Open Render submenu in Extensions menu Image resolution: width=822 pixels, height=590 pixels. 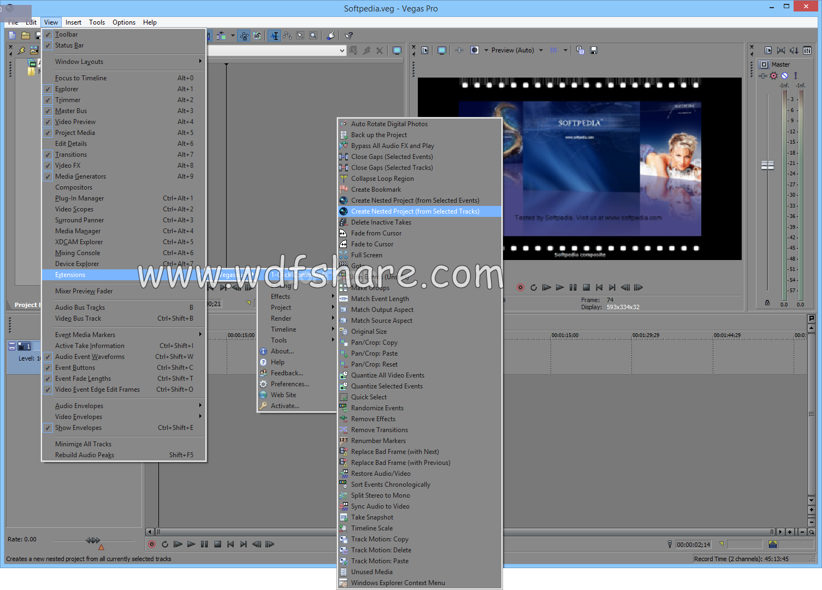pos(297,318)
